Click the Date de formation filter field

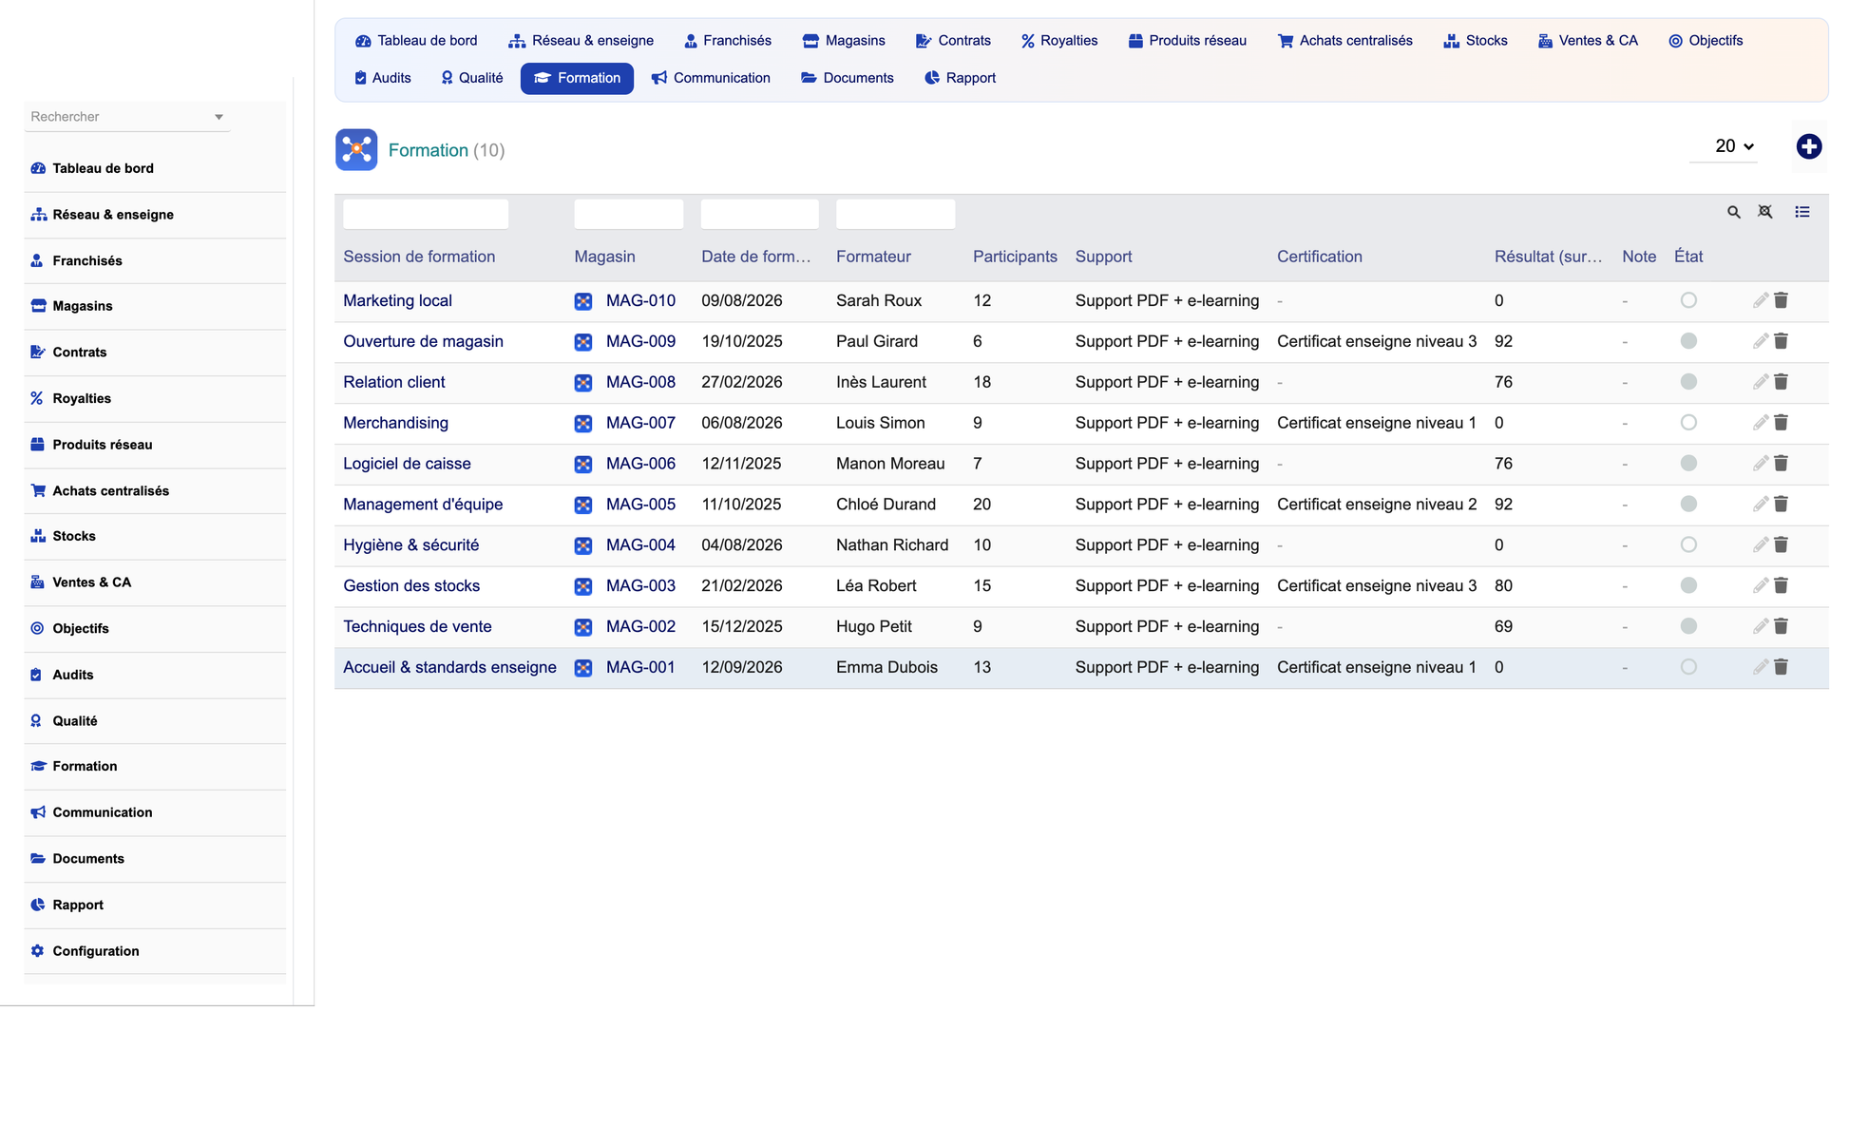[759, 214]
